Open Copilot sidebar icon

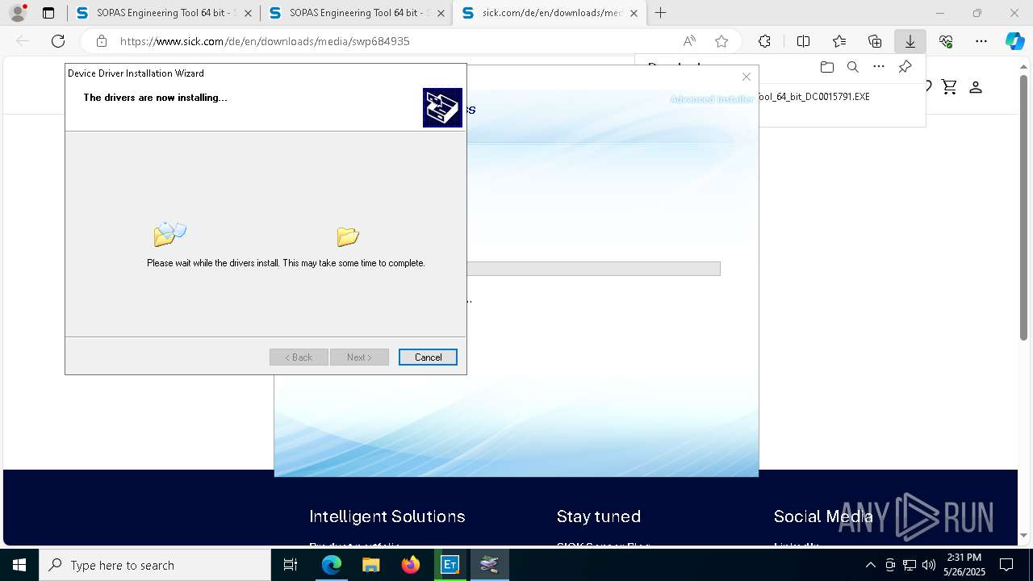coord(1014,41)
